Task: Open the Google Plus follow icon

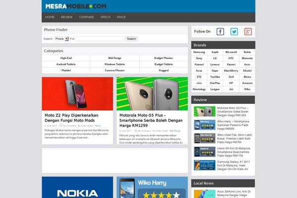Action: coord(248,32)
